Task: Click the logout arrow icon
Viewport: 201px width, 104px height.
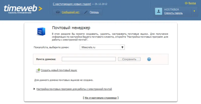Action: point(186,3)
